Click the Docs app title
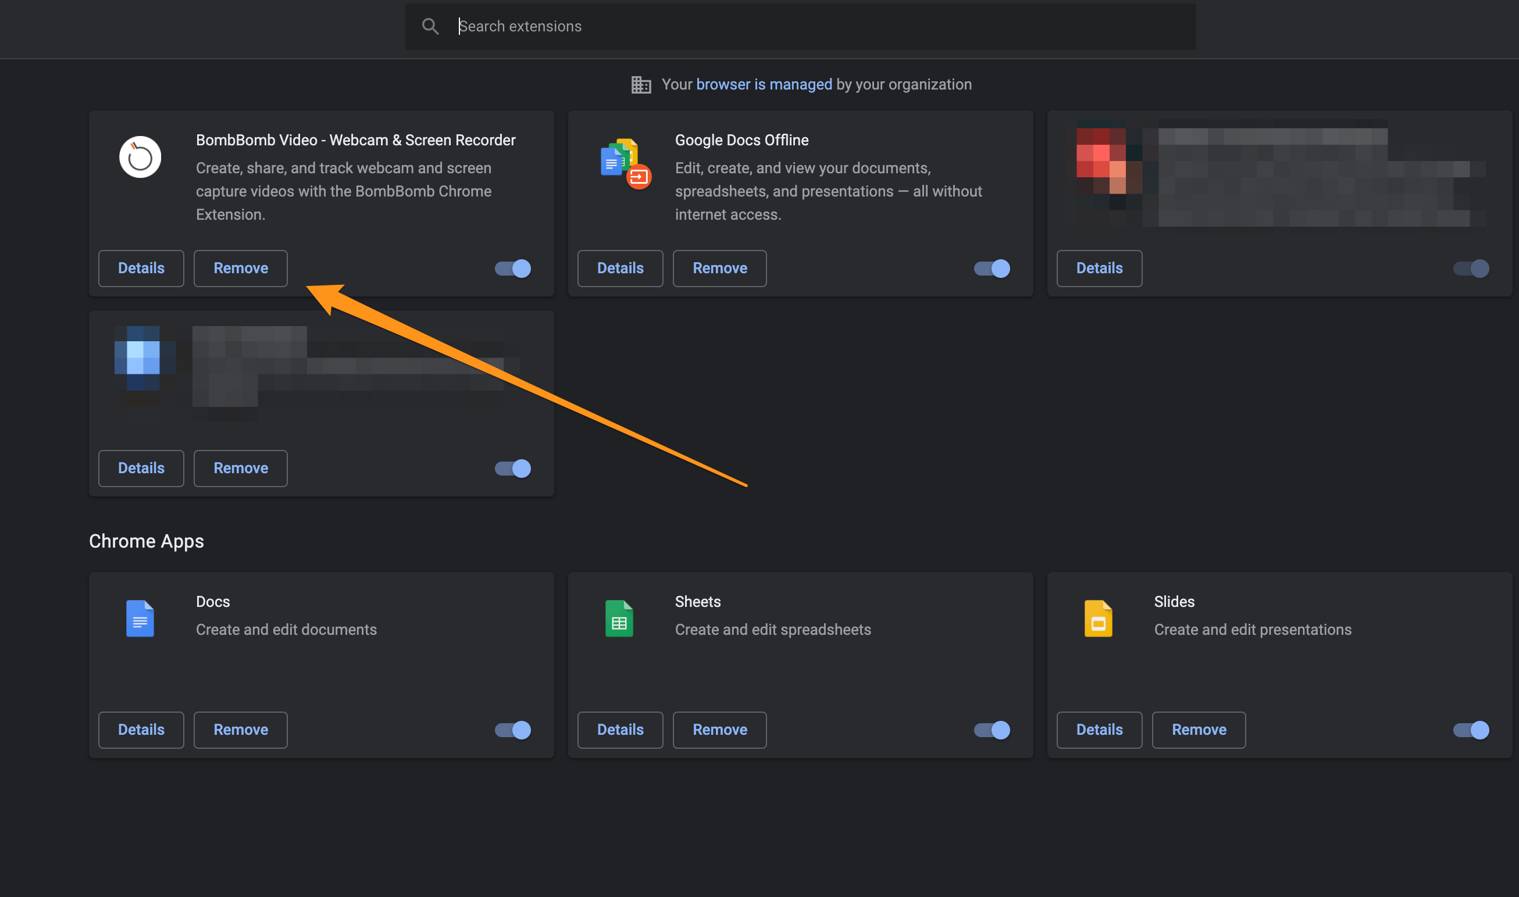The image size is (1519, 897). click(213, 602)
